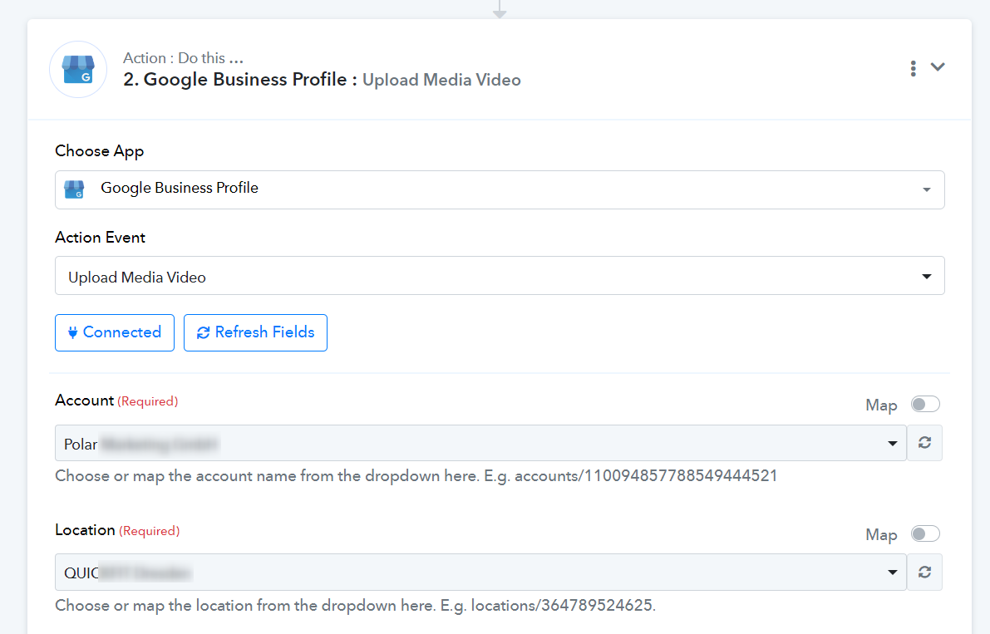Refresh the Location field list icon

[x=924, y=573]
